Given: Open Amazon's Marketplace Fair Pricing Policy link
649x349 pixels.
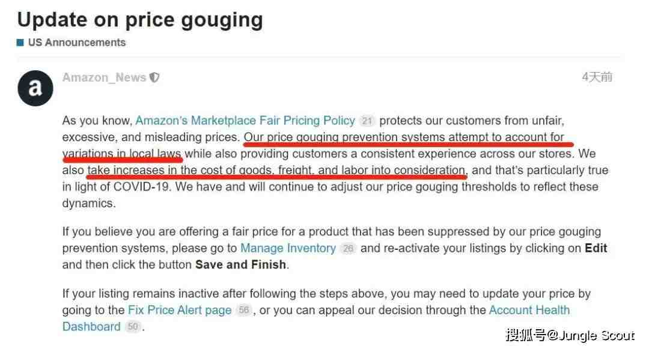Looking at the screenshot, I should [245, 121].
